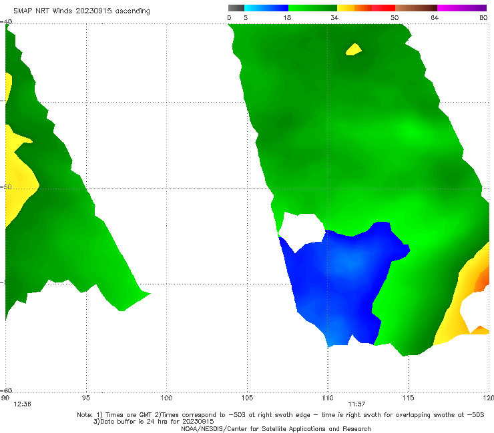Click the color bar label '50'
The image size is (494, 433).
[395, 17]
